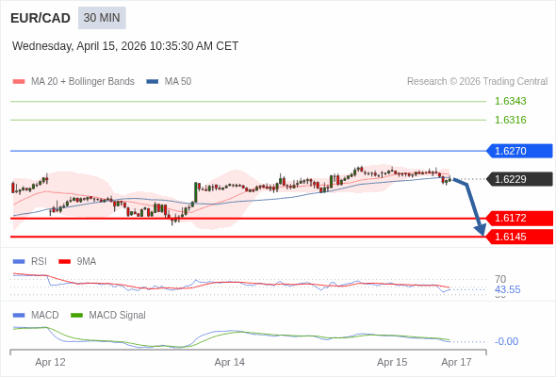Click the blue 1.6270 pivot price tag
The height and width of the screenshot is (377, 556).
click(x=519, y=151)
